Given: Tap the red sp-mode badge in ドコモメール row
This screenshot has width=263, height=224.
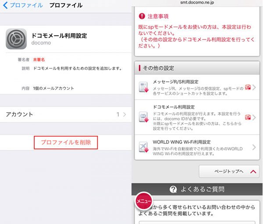Looking at the screenshot, I should (248, 117).
